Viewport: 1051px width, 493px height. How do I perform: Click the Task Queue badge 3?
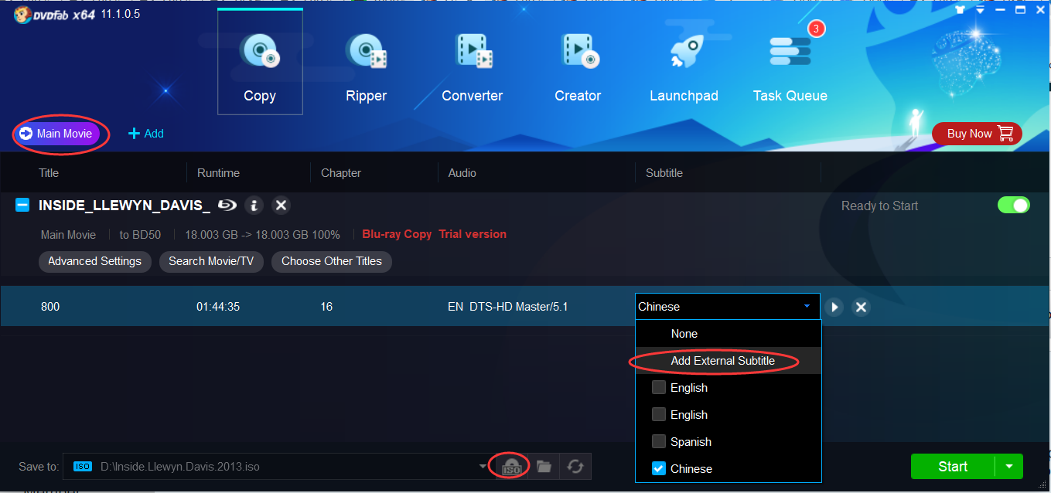(x=816, y=29)
